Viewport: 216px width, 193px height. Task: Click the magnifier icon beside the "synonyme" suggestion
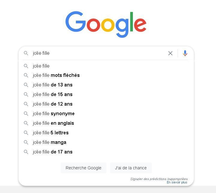tap(26, 114)
